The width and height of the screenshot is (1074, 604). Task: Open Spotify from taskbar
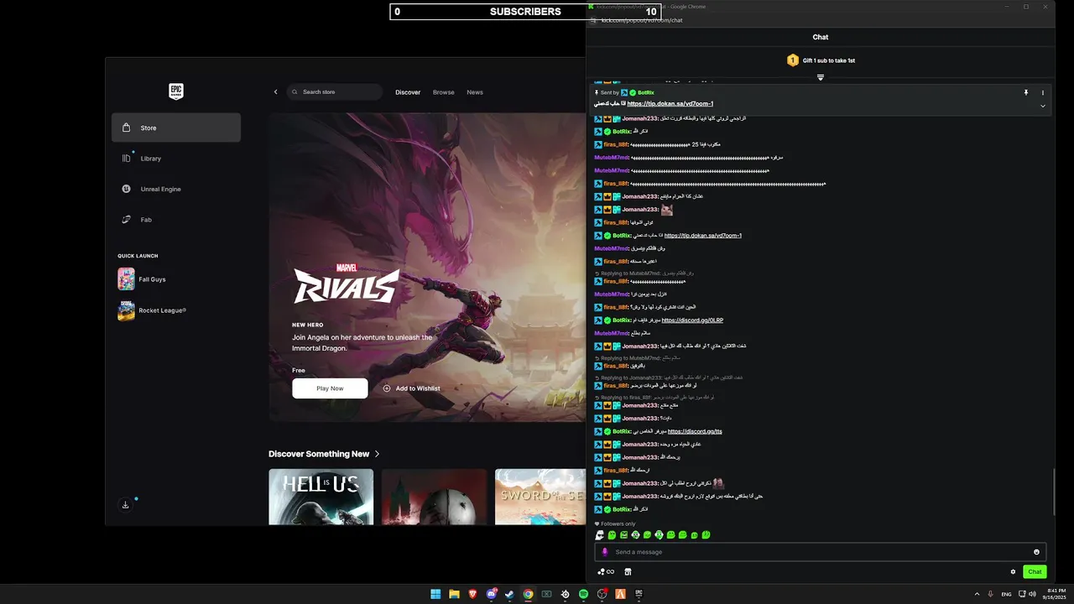pos(583,594)
